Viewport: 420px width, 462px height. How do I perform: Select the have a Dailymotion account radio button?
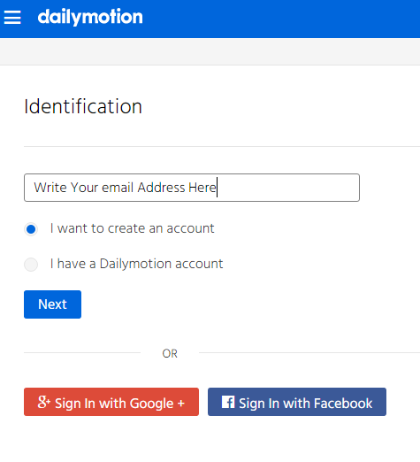point(31,265)
